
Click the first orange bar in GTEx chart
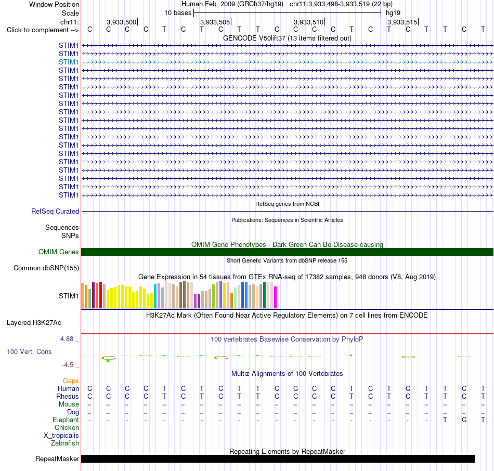point(83,295)
